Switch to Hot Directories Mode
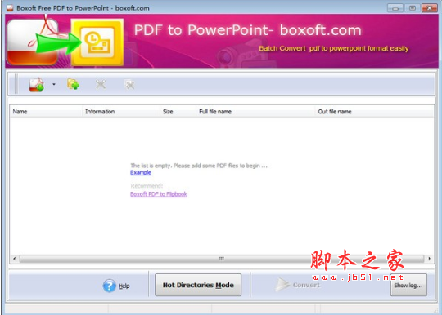Image resolution: width=442 pixels, height=315 pixels. point(198,285)
